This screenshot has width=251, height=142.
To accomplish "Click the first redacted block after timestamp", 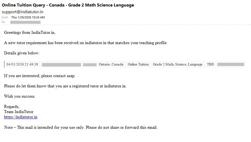I will (61, 65).
